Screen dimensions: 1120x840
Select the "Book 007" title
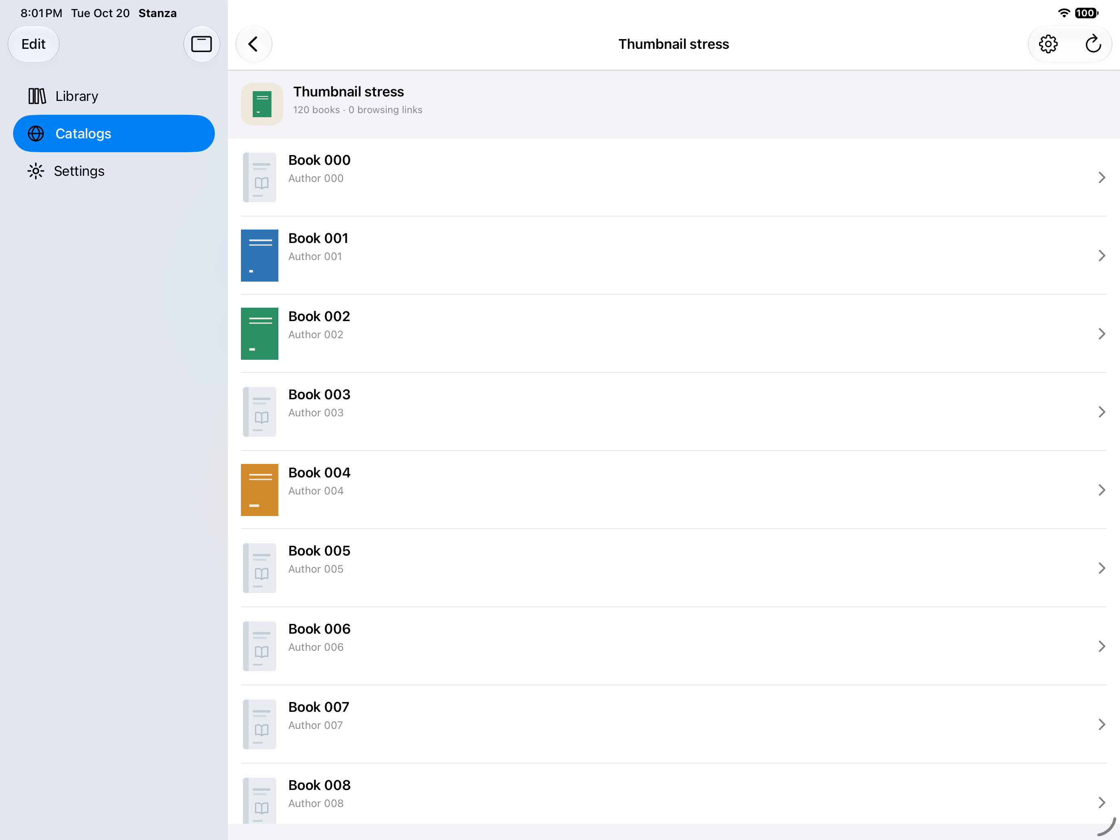coord(319,707)
